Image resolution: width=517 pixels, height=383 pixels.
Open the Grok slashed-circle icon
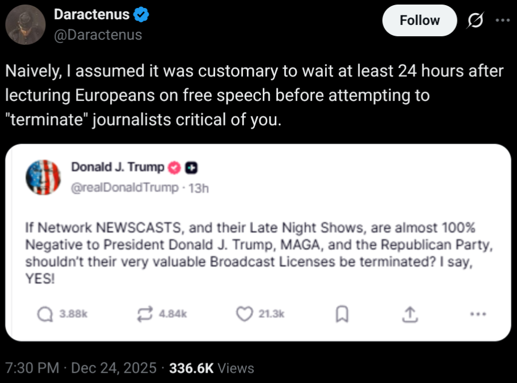click(473, 20)
